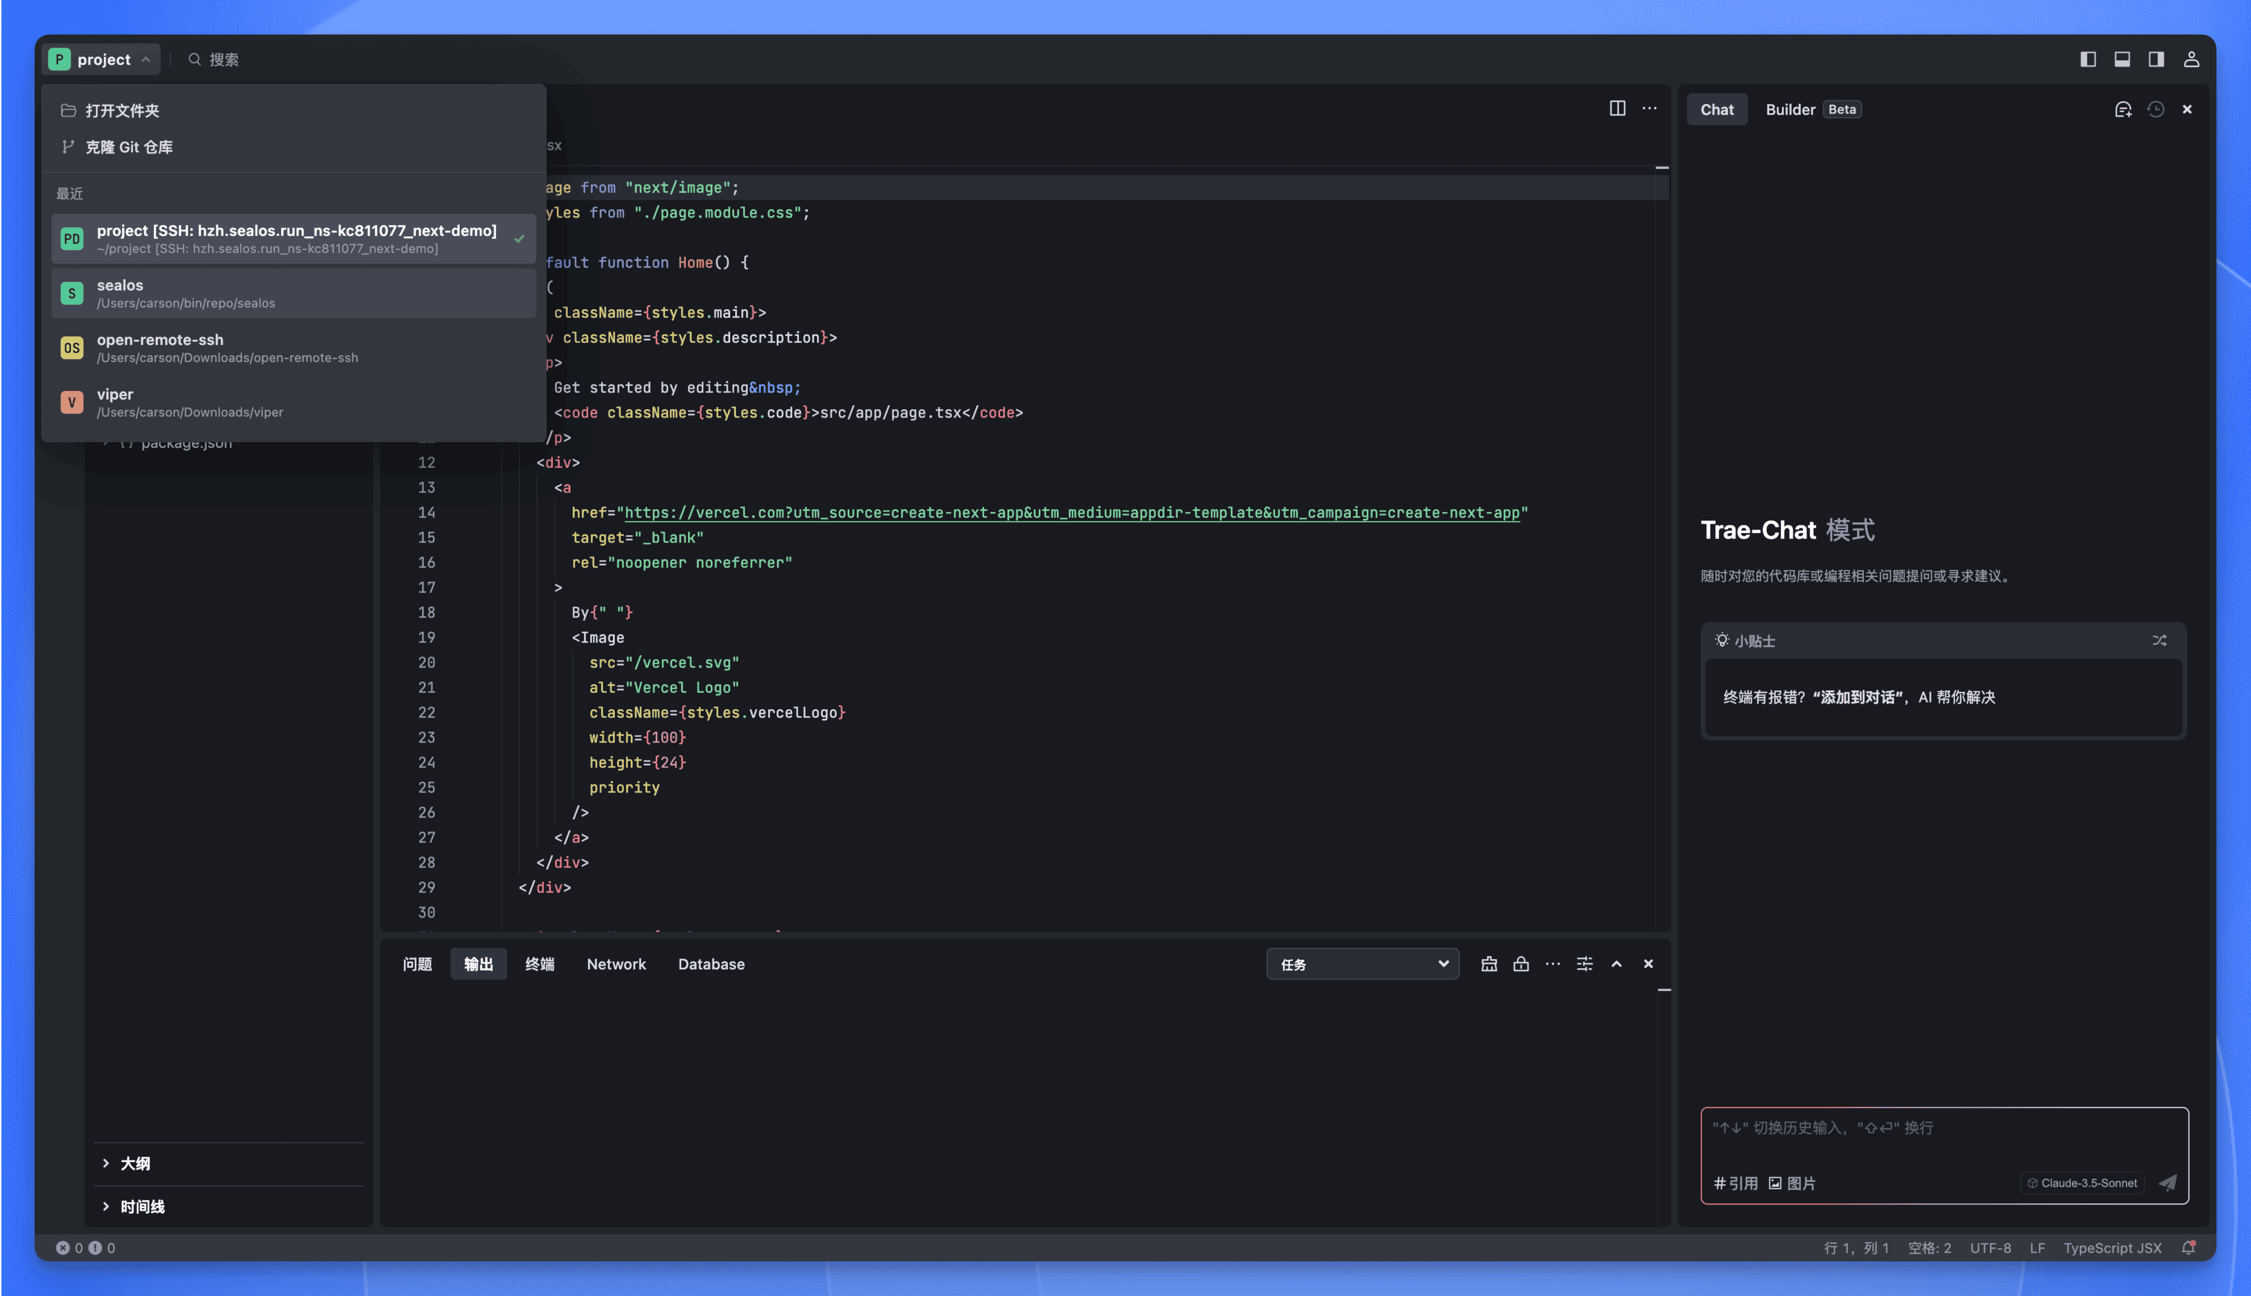
Task: Collapse the bottom panel upward
Action: pos(1616,963)
